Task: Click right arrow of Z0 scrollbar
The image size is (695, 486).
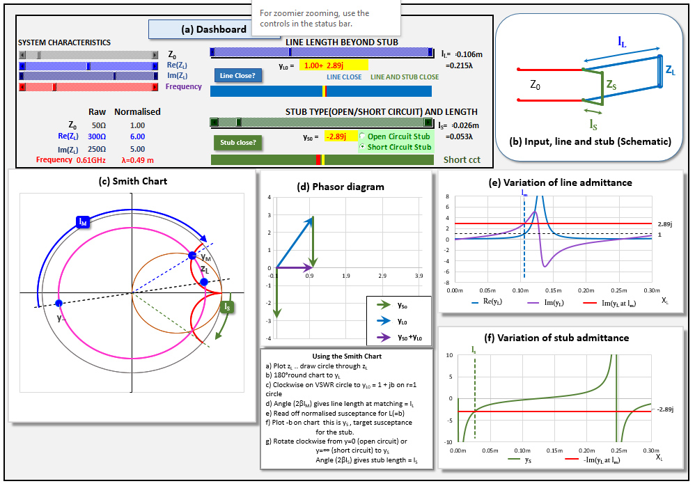Action: [155, 54]
